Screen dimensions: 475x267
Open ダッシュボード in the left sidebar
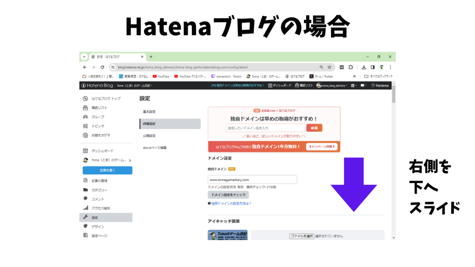(x=98, y=151)
